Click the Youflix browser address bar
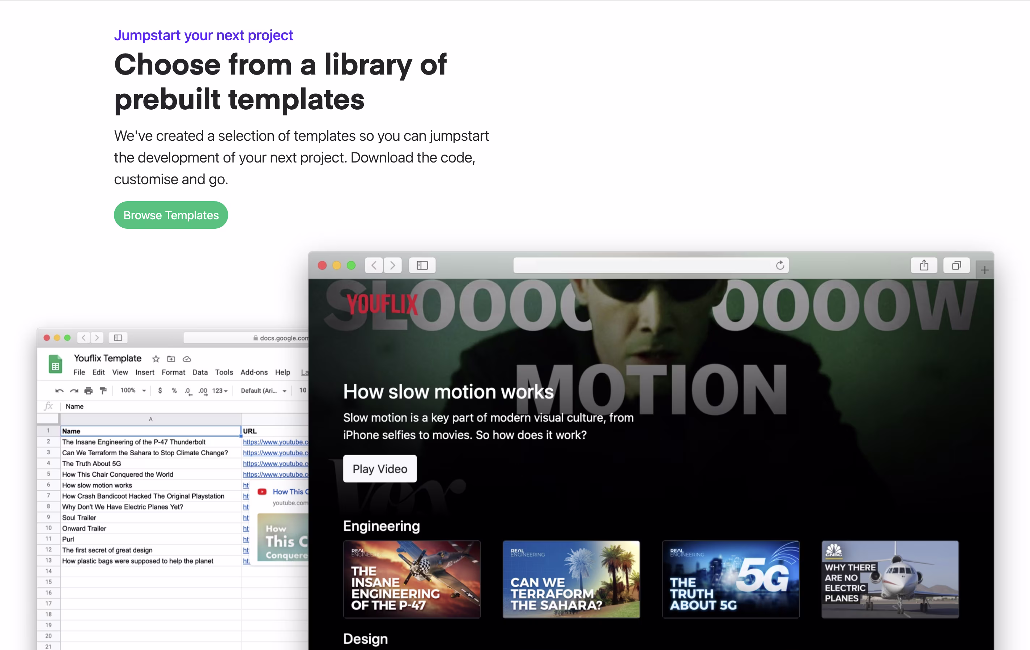 (x=651, y=265)
